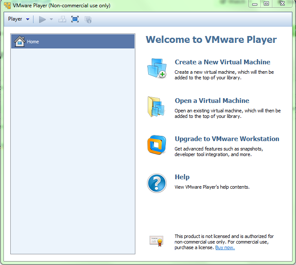Follow the Buy now link
The width and height of the screenshot is (296, 265).
225,247
